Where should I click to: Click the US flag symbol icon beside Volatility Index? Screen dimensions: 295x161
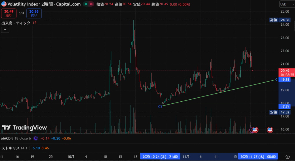(4, 4)
